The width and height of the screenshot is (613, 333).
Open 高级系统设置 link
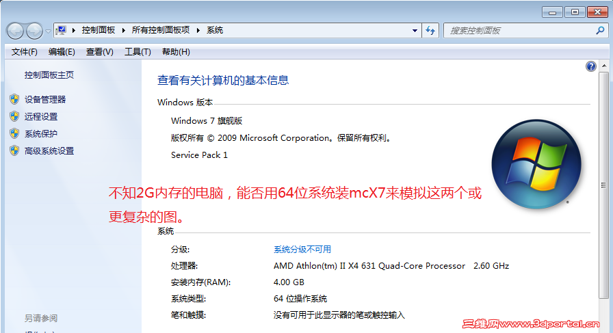pos(49,151)
